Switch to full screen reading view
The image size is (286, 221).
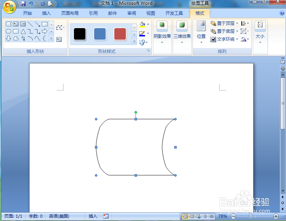(x=192, y=216)
